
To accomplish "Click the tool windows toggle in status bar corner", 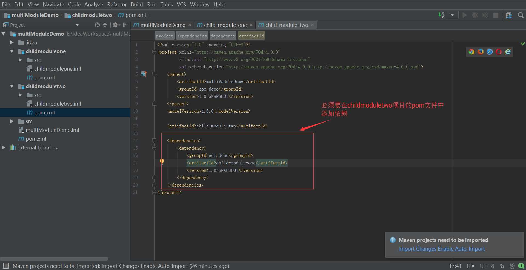I will [x=6, y=266].
